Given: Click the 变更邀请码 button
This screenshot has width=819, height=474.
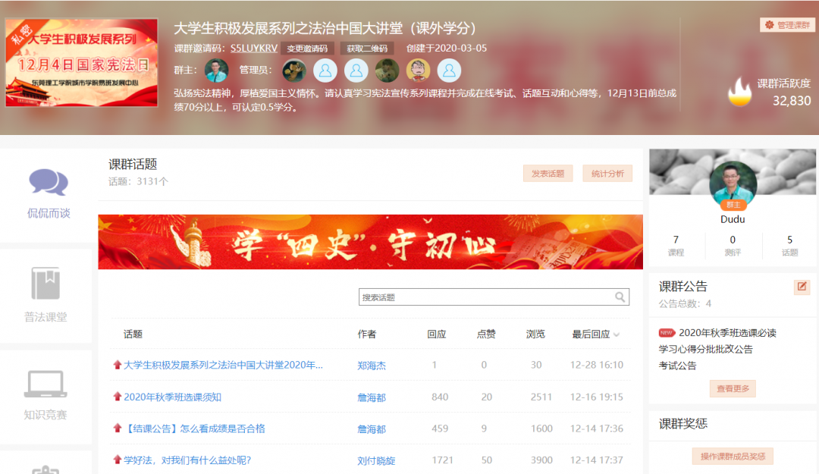Looking at the screenshot, I should 307,49.
